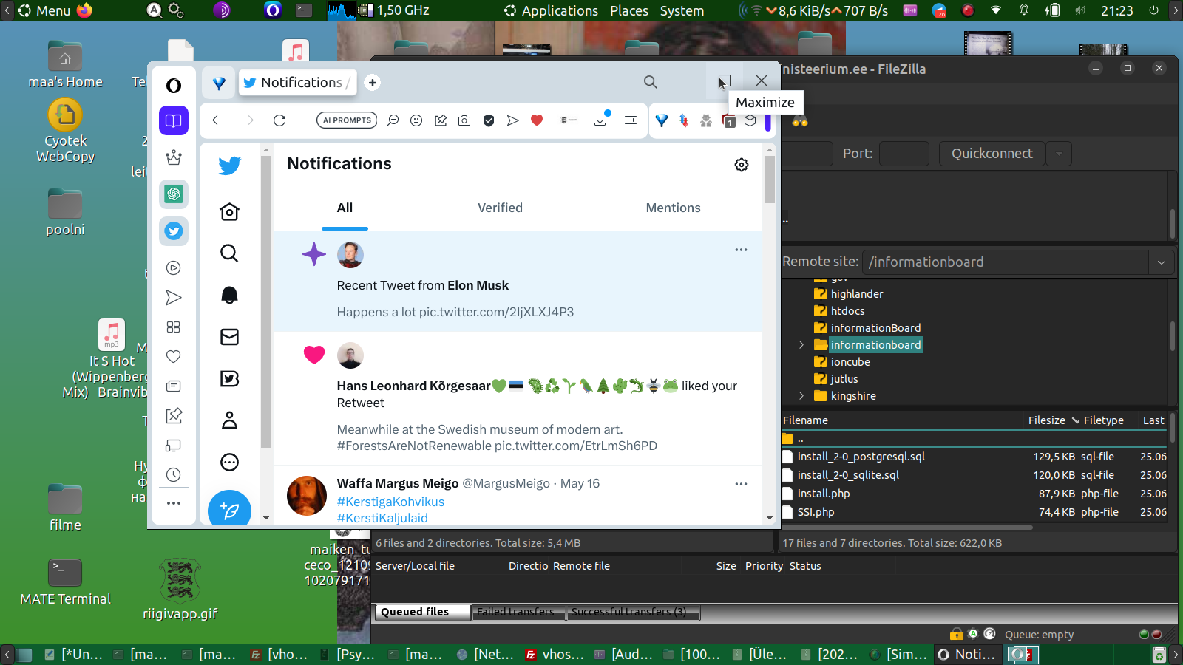Open Bookmarks heart icon in Opera sidebar

(174, 357)
